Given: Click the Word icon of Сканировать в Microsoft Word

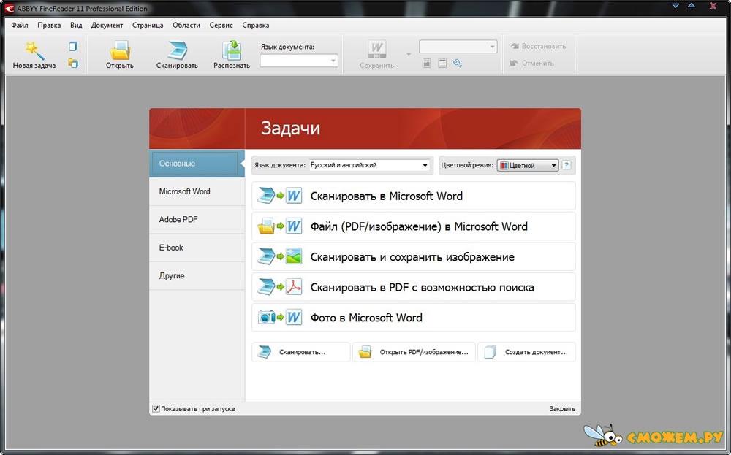Looking at the screenshot, I should [294, 196].
